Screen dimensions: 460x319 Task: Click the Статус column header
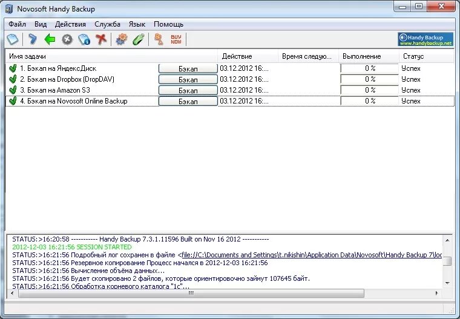(x=427, y=56)
